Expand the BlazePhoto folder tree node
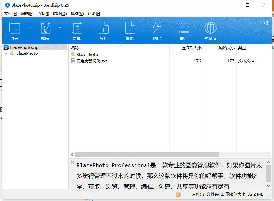This screenshot has width=274, height=201. tap(6, 53)
